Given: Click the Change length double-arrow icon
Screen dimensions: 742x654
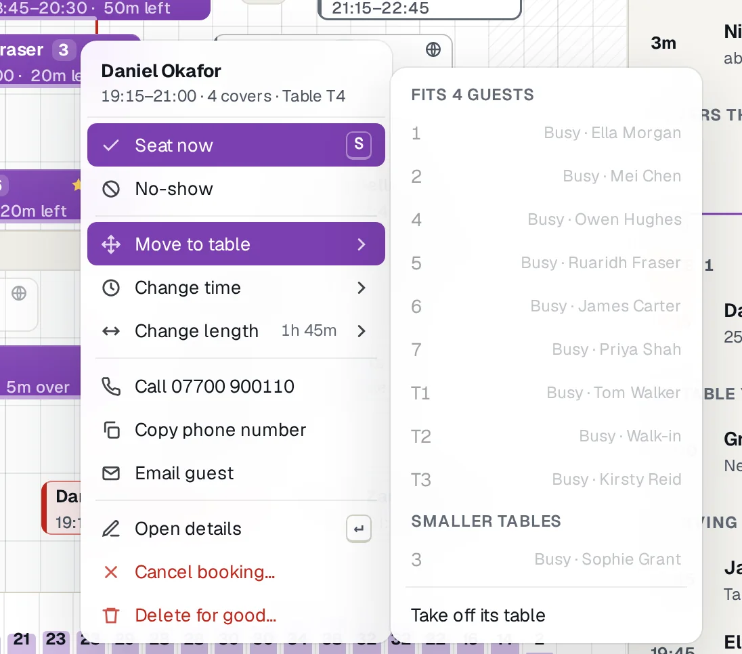Looking at the screenshot, I should pos(111,331).
